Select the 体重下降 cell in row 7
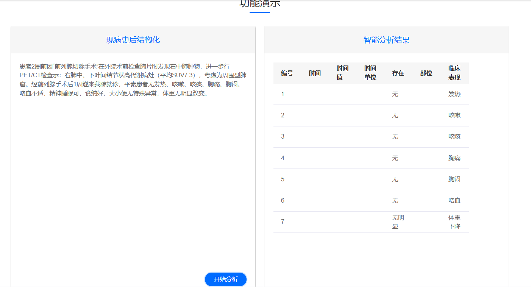Viewport: 531px width, 287px height. 454,222
